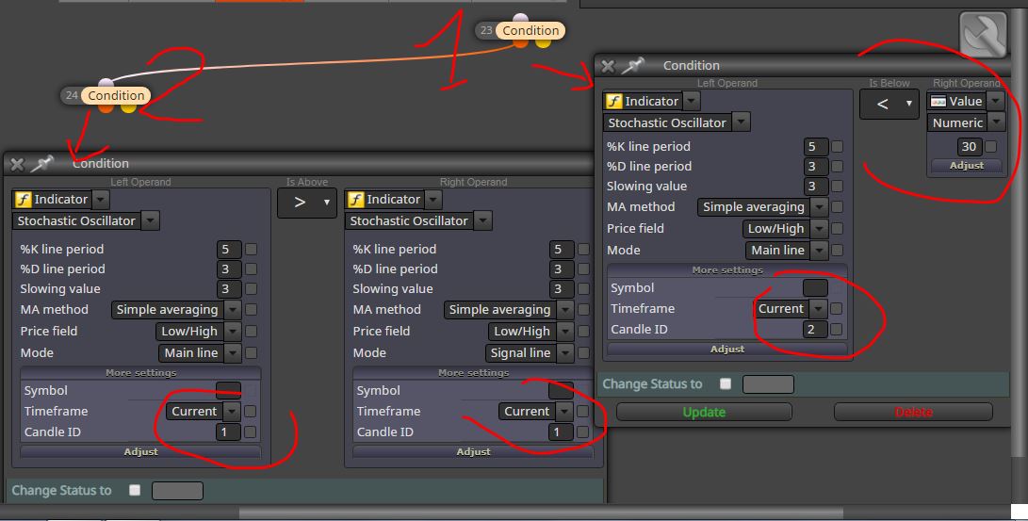The height and width of the screenshot is (521, 1028).
Task: Open Mode 'Main line' dropdown in Condition 23
Action: 819,251
